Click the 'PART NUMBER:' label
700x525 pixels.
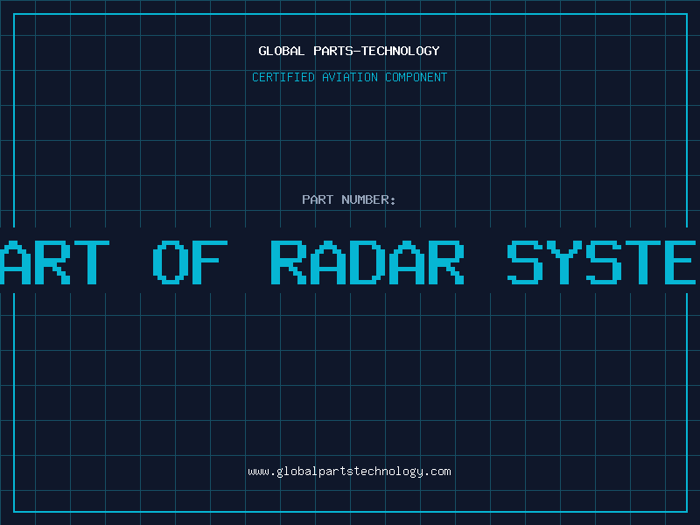[349, 199]
